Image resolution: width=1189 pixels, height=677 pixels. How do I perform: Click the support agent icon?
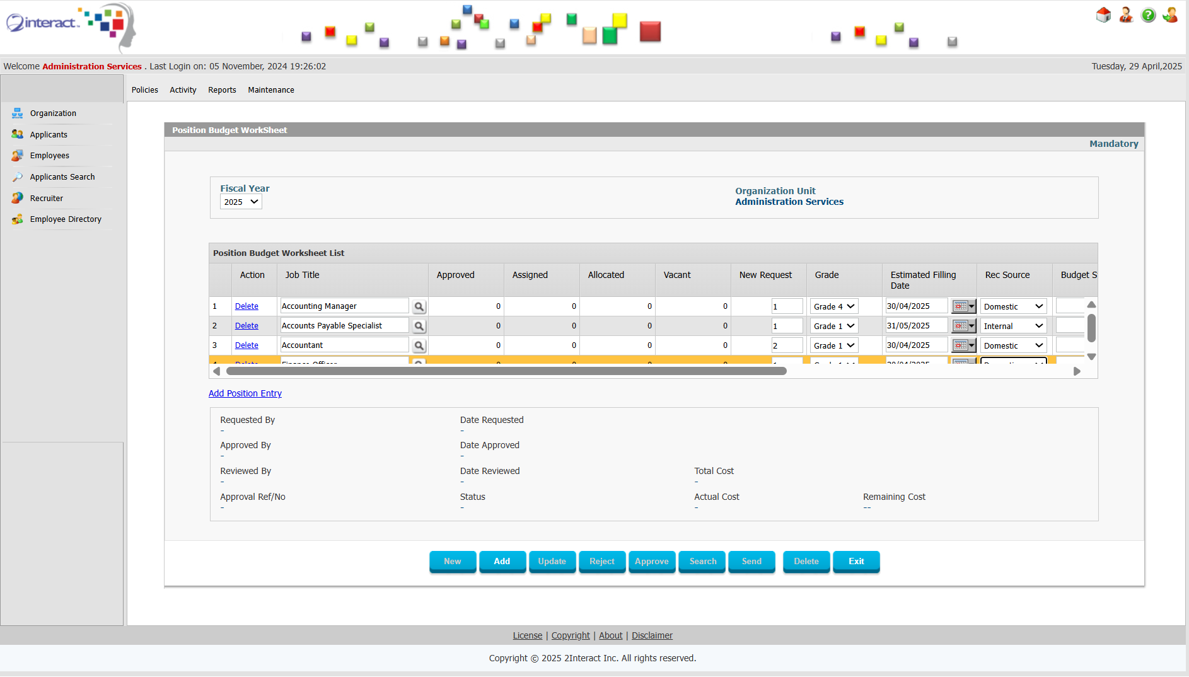point(1126,14)
